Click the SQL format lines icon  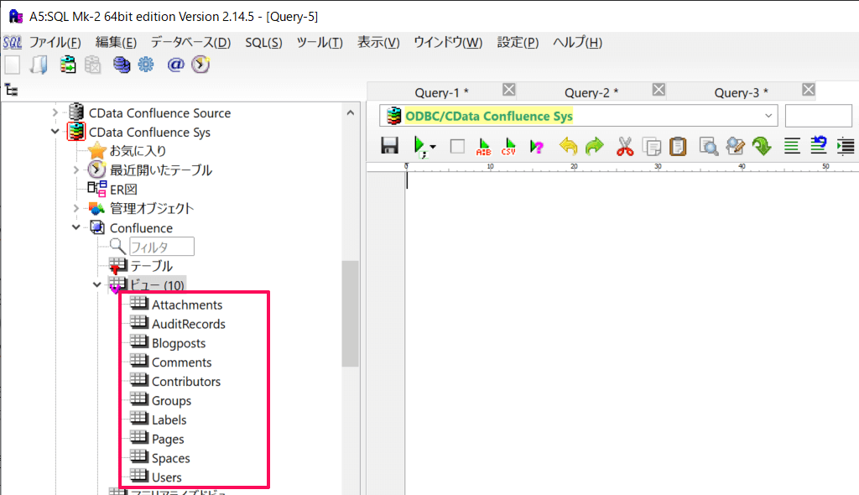(792, 146)
